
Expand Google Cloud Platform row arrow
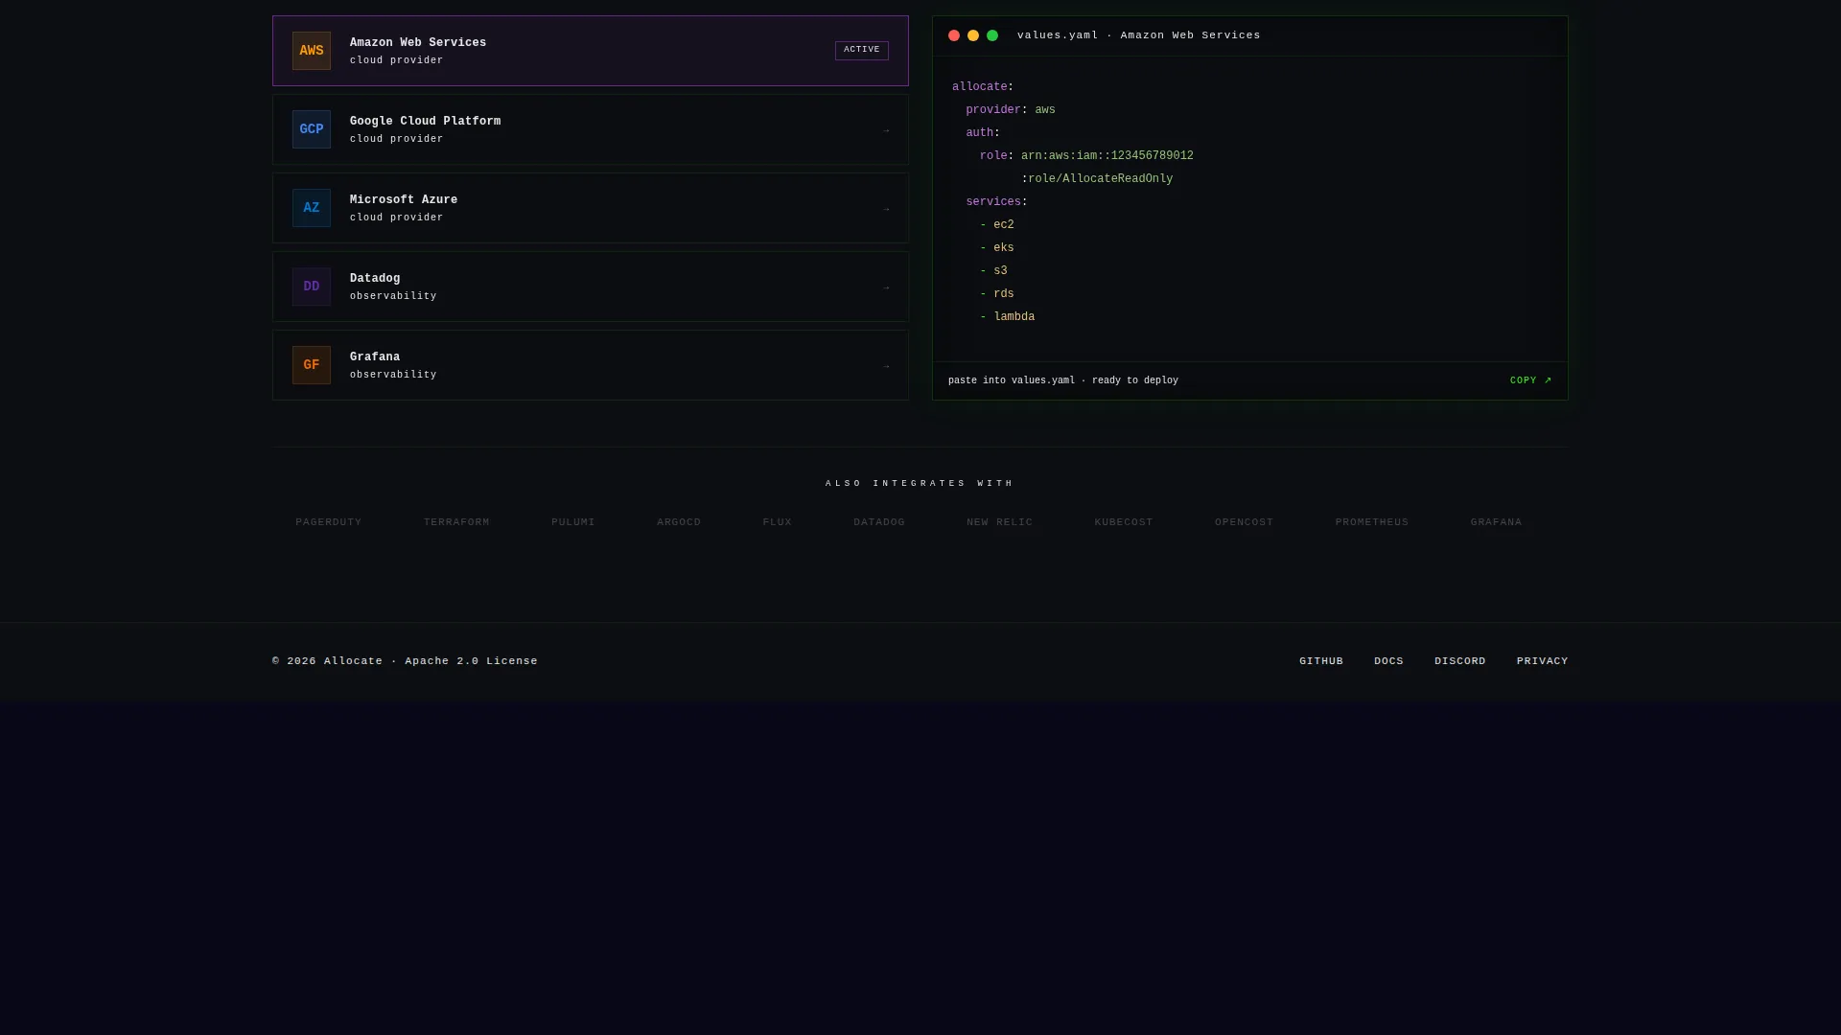[886, 130]
